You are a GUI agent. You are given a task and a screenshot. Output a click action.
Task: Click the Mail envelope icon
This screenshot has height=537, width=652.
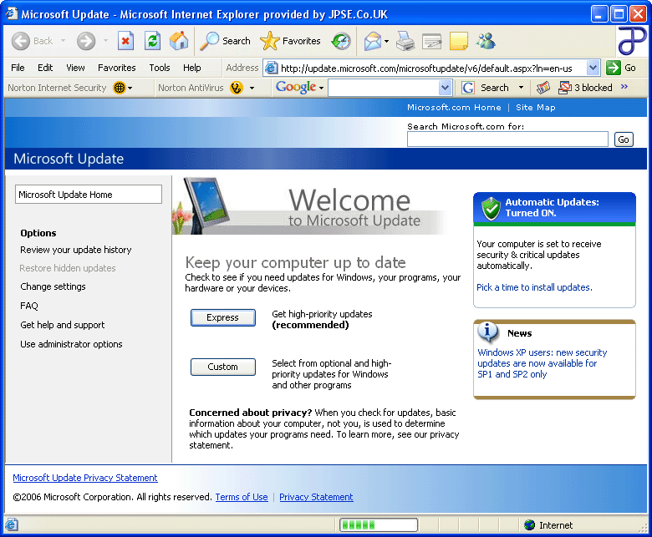pos(373,41)
